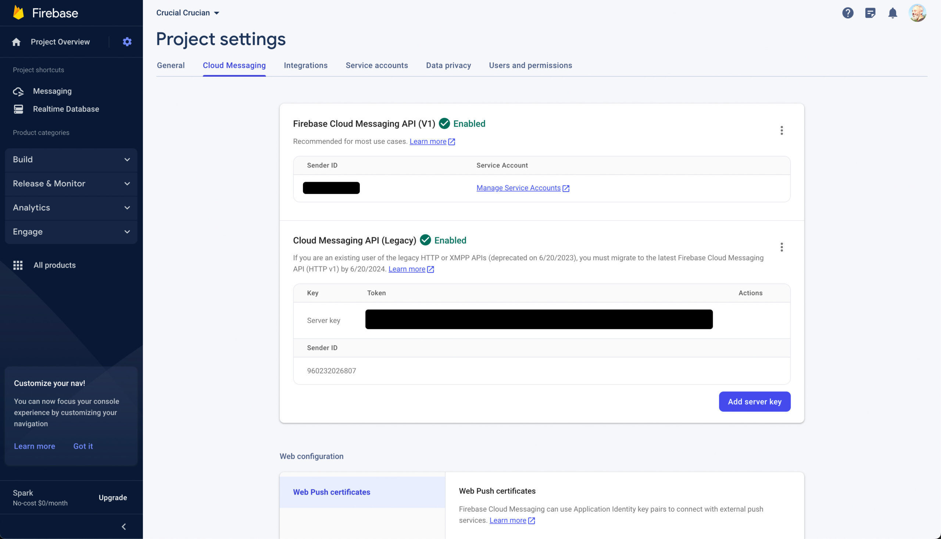Click Upgrade next to Spark plan

113,498
